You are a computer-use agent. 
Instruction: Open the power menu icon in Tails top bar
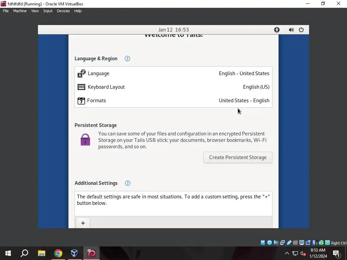coord(301,30)
